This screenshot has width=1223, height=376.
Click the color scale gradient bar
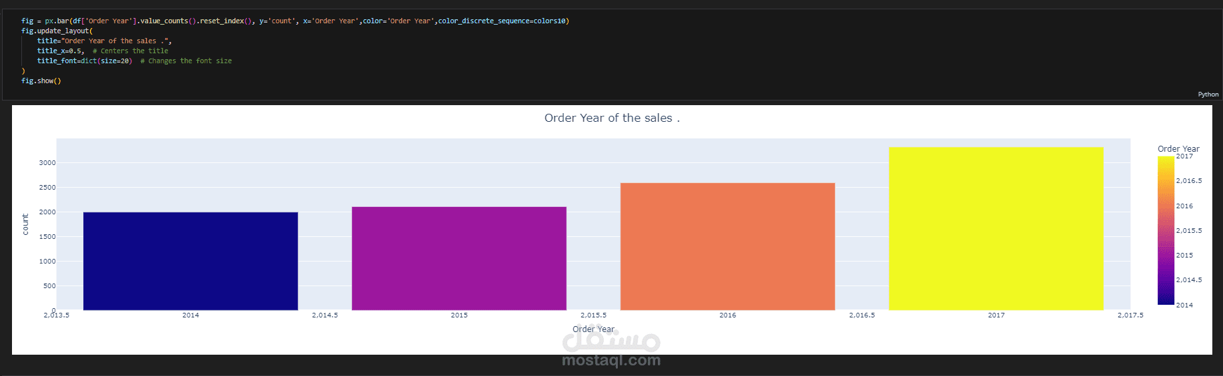[x=1166, y=230]
